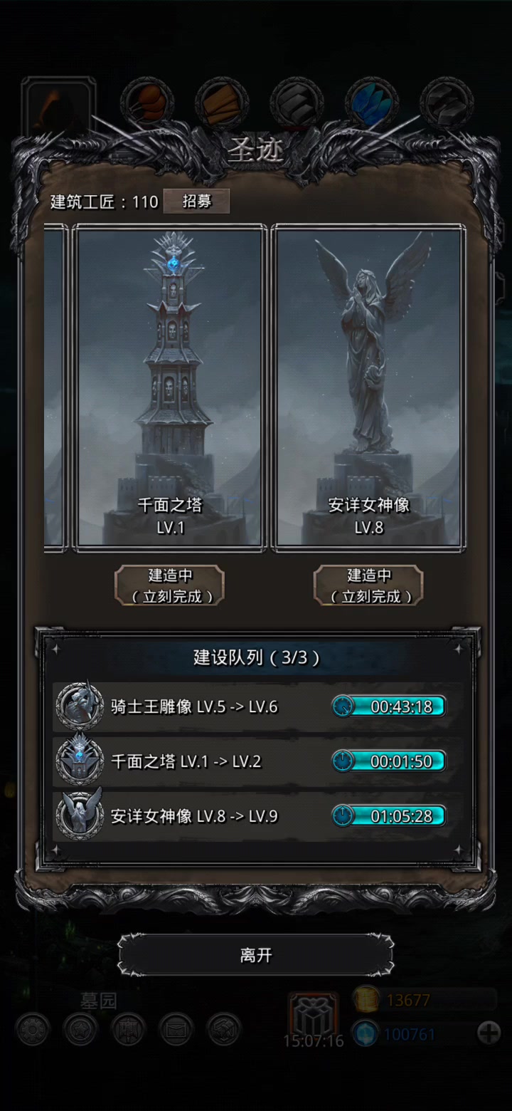
Task: Finish 千面之塔 construction instantly
Action: [169, 585]
